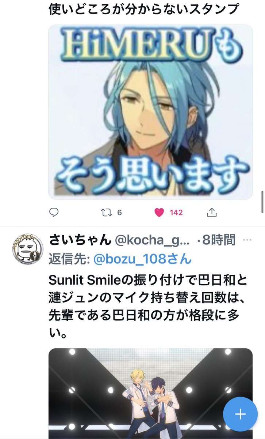
Task: Open the @bozu_108さん reply link
Action: point(142,259)
